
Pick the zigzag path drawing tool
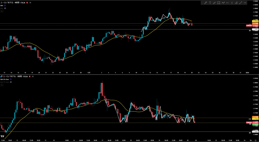coord(223,3)
